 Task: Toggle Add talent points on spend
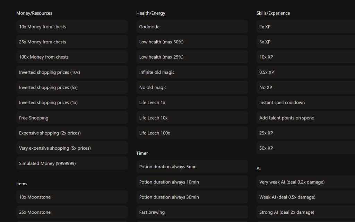click(x=305, y=118)
